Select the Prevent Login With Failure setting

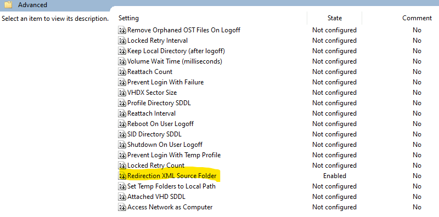coord(166,82)
